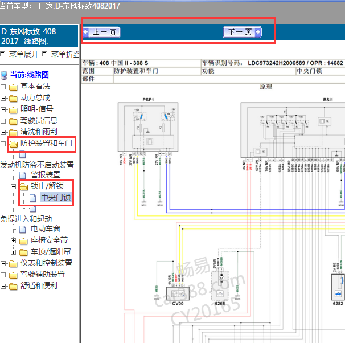
Task: Click the 动力总成 folder icon
Action: (13, 99)
